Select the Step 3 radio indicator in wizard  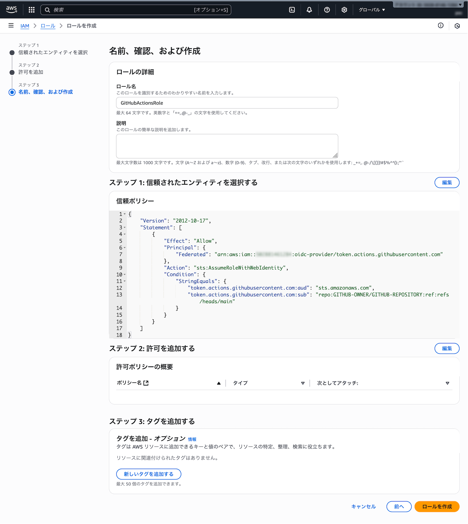pos(12,92)
